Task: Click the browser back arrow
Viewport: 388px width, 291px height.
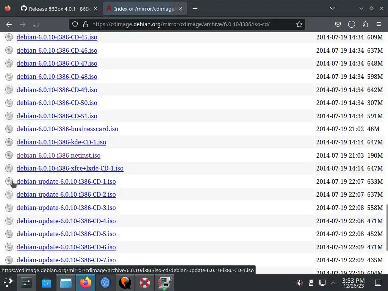Action: point(9,25)
